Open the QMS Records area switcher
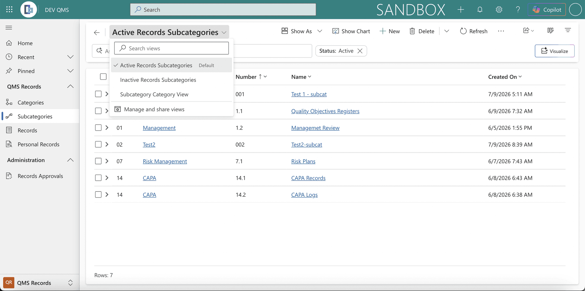This screenshot has height=291, width=585. pyautogui.click(x=40, y=283)
